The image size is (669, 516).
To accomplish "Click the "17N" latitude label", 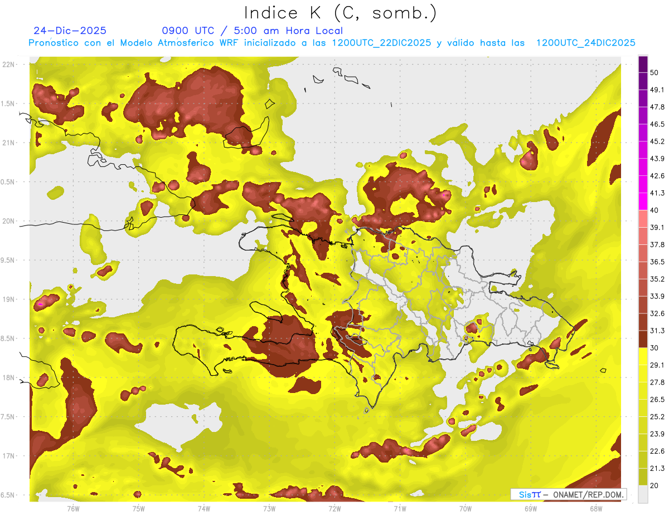I will [x=8, y=456].
